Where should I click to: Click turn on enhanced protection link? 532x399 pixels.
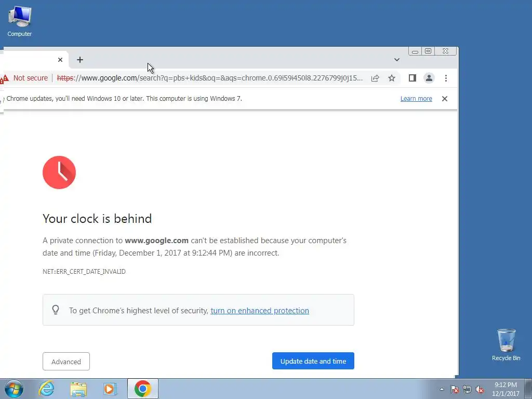[260, 311]
